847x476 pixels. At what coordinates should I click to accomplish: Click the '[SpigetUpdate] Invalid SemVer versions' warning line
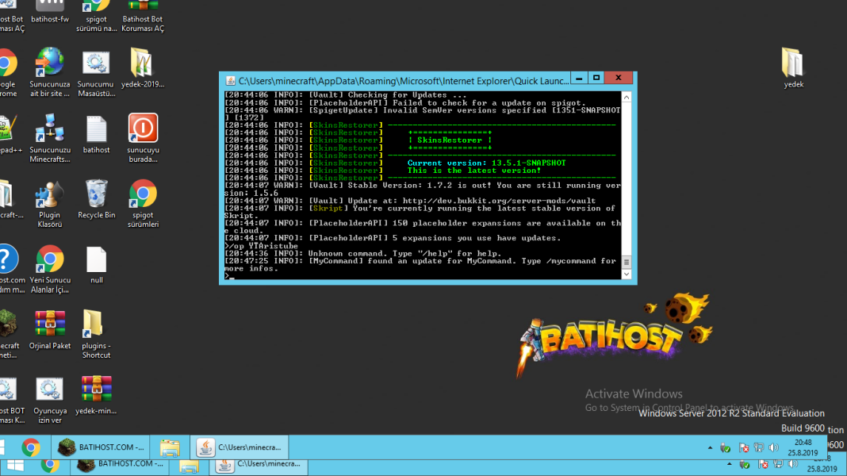pyautogui.click(x=423, y=114)
